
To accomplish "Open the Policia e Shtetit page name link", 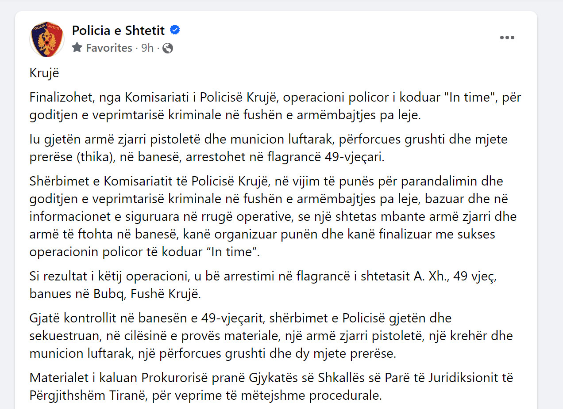I will [x=118, y=30].
